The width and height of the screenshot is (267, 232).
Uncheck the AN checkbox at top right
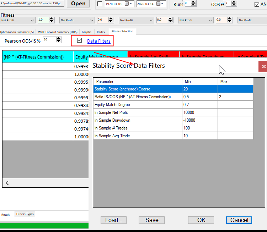257,4
